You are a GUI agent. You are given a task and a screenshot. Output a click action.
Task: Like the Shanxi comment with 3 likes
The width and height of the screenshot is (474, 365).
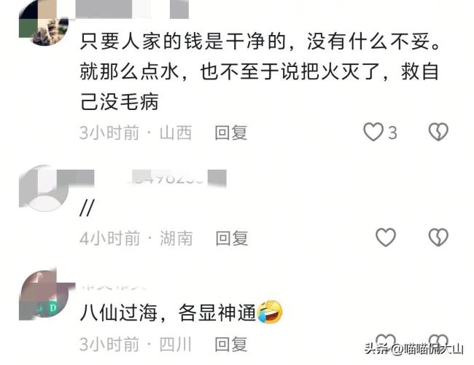pyautogui.click(x=373, y=132)
